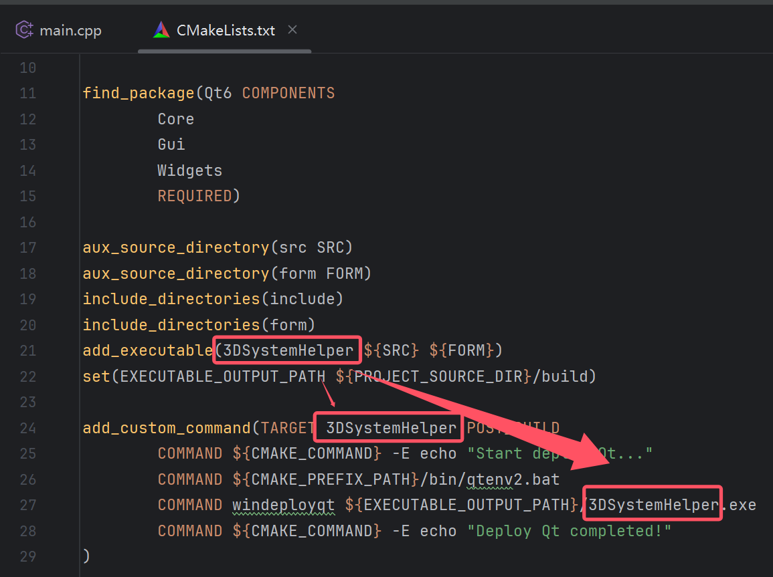Screen dimensions: 773x577
Task: Click ${CMAKE_COMMAND} on line 25
Action: pos(307,453)
